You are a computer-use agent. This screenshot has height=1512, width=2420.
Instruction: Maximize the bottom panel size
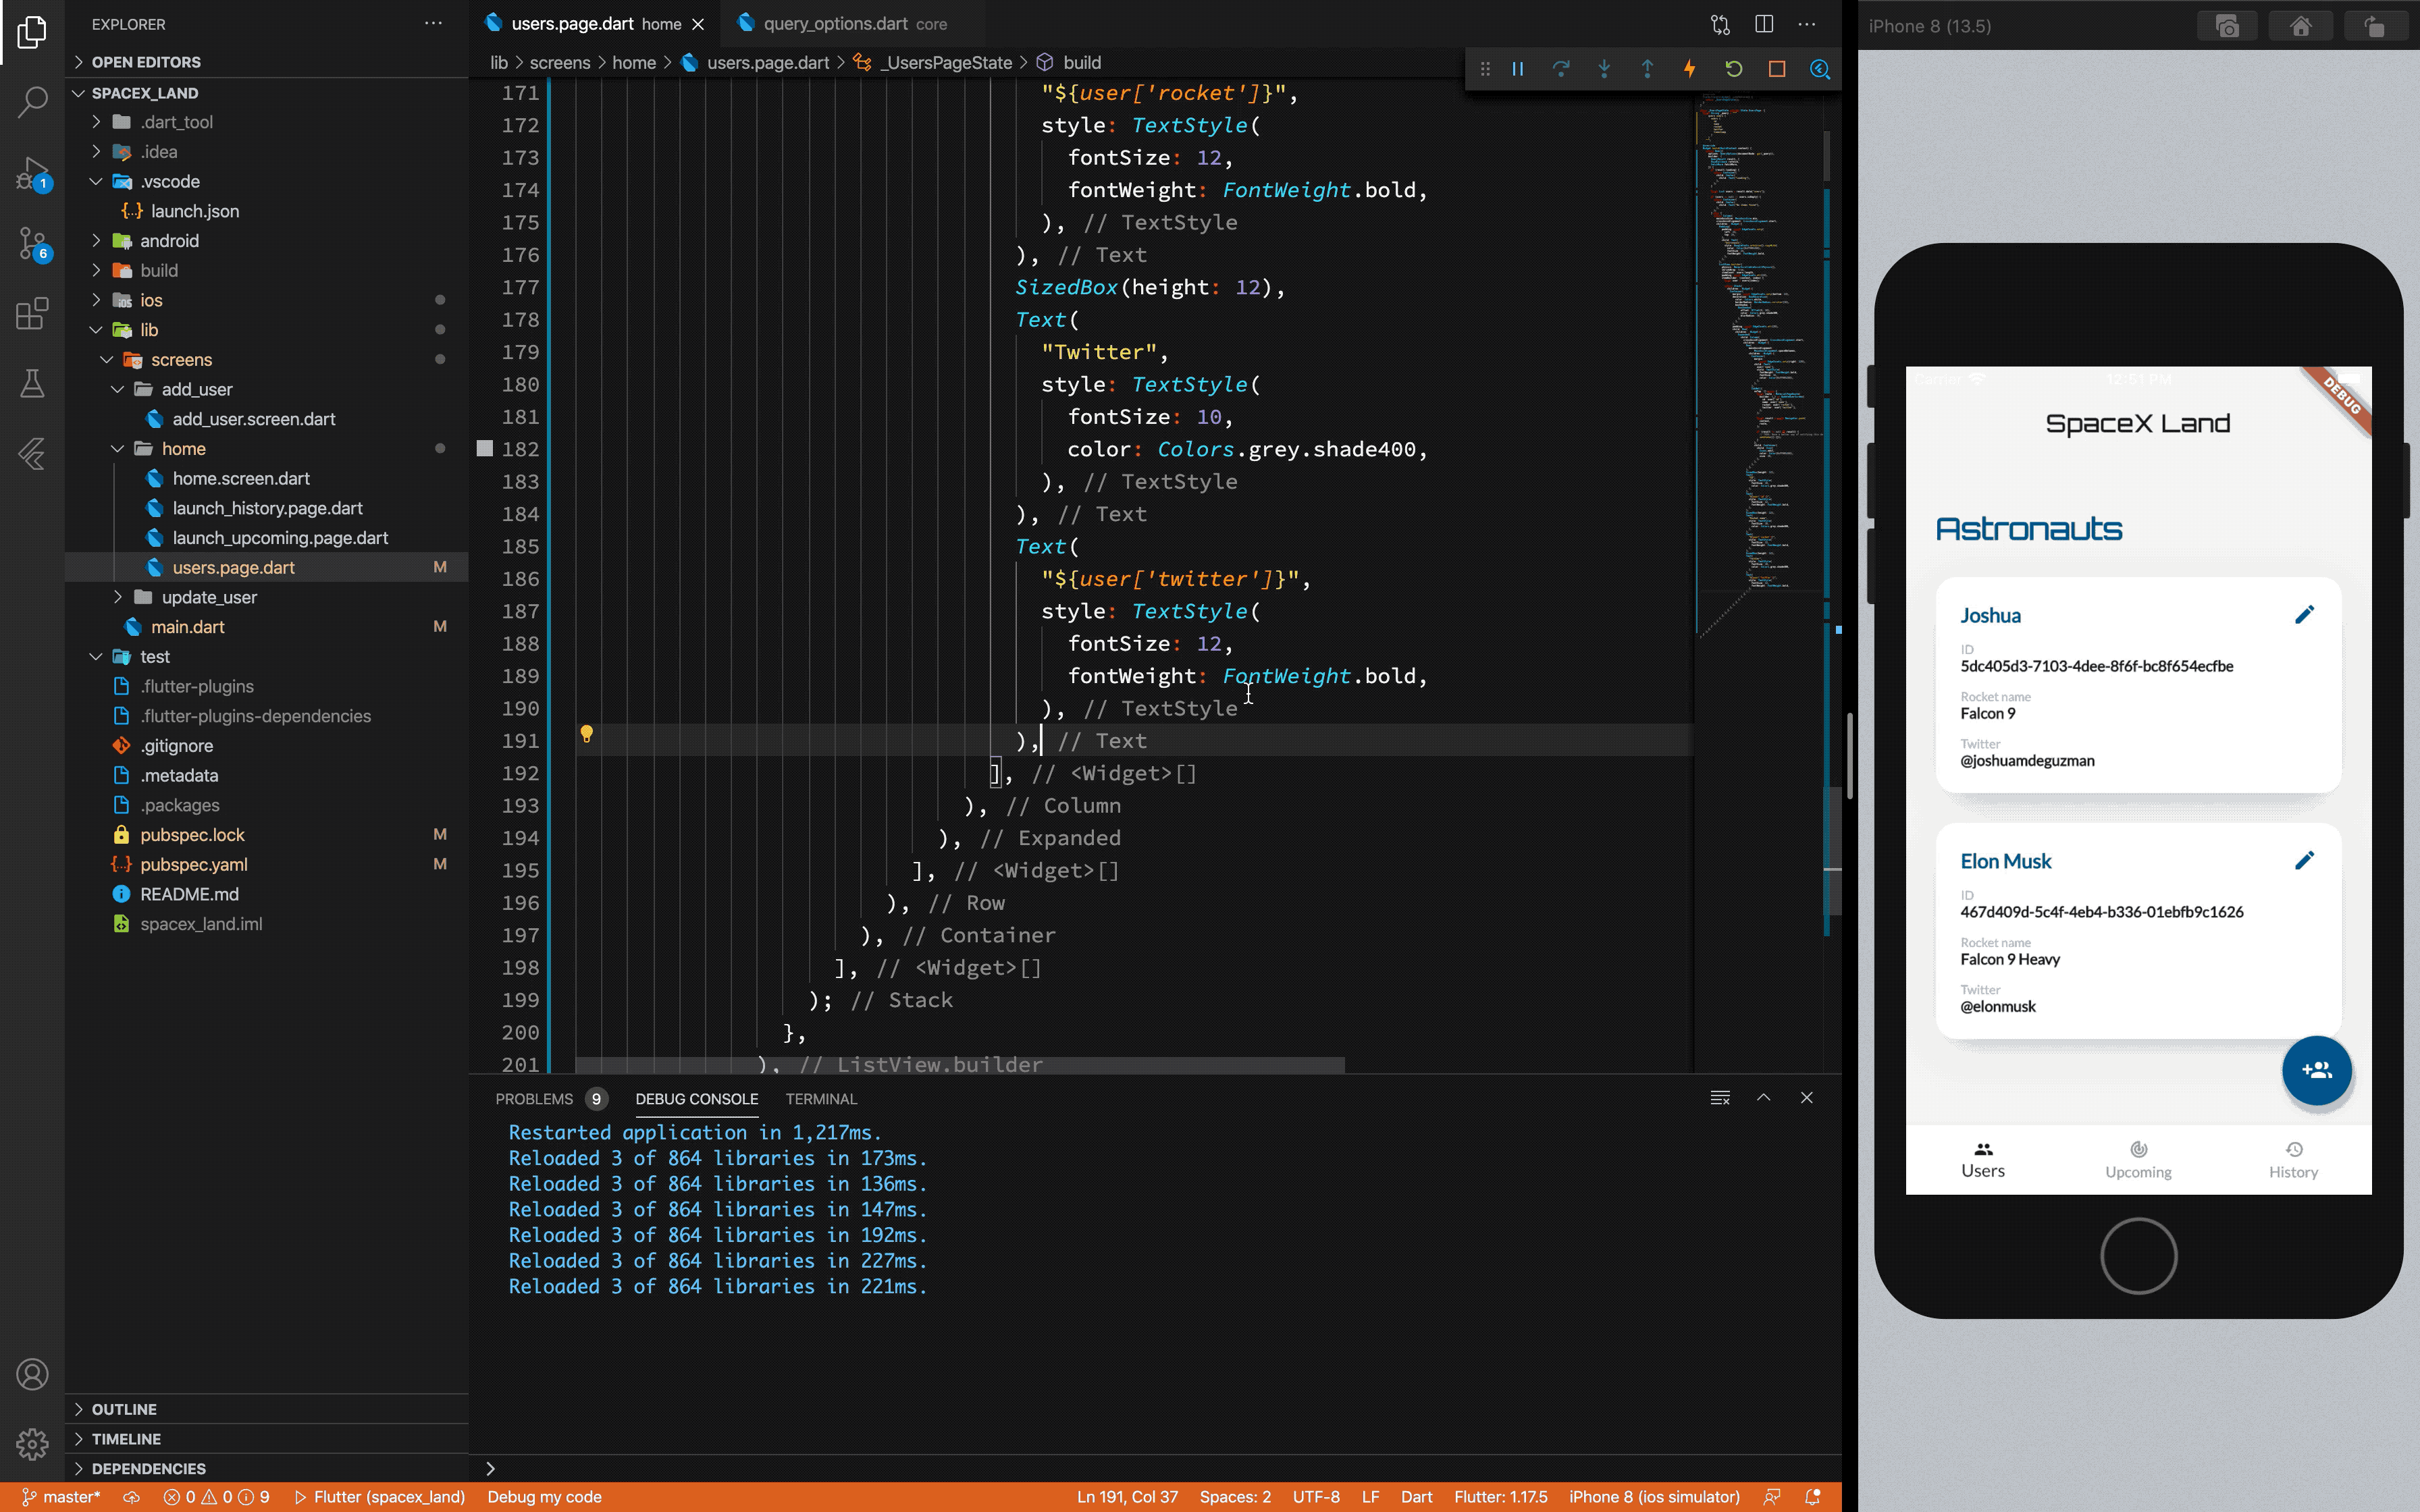[1764, 1098]
